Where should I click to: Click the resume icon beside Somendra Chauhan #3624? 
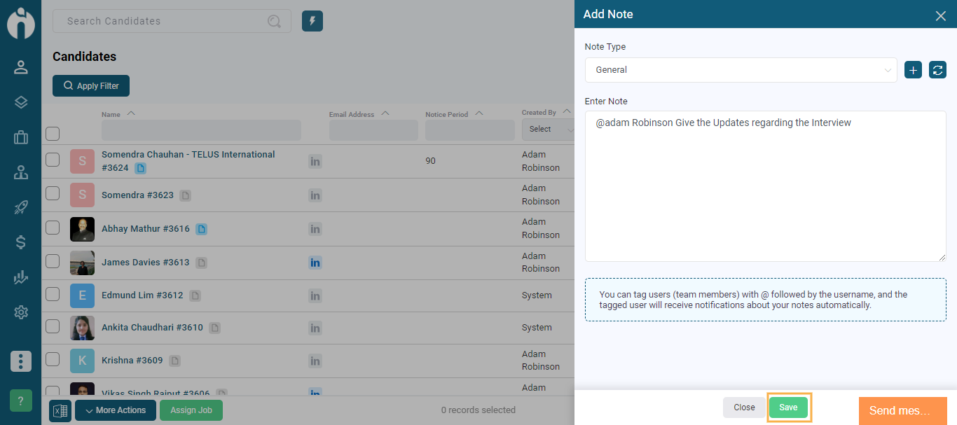(140, 168)
